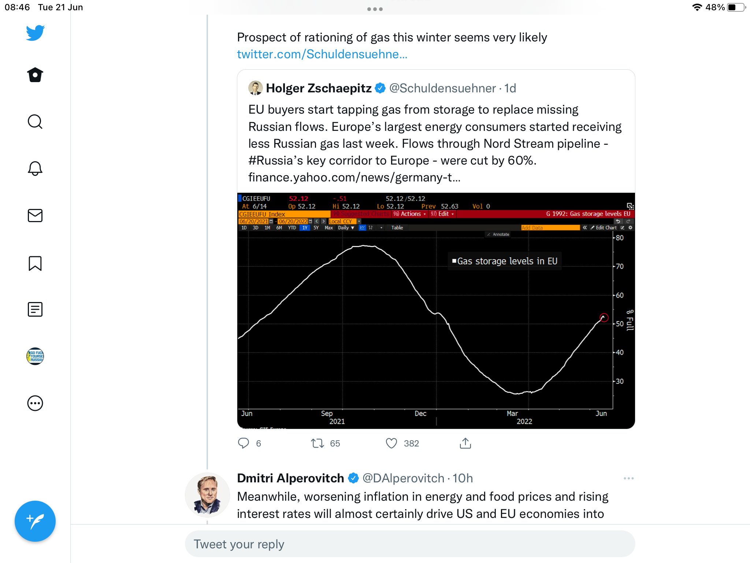
Task: Open the Bookmarks icon
Action: pyautogui.click(x=35, y=263)
